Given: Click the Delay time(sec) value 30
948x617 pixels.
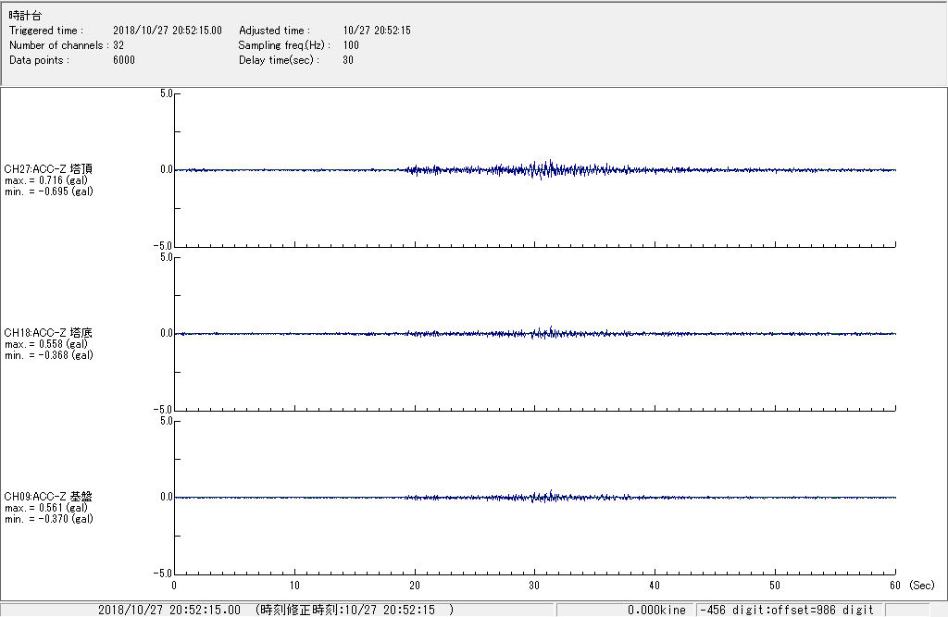Looking at the screenshot, I should 348,60.
